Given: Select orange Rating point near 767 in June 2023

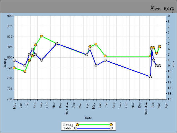Looking at the screenshot, I should click(25, 71).
